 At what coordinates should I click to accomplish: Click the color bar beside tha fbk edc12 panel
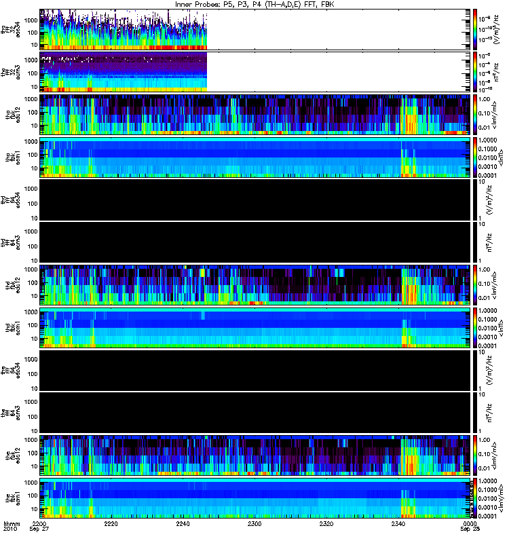tap(475, 114)
